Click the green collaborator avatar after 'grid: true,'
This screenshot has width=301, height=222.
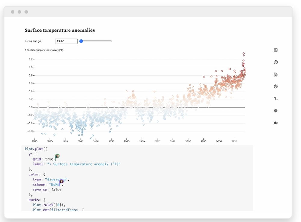click(x=57, y=156)
